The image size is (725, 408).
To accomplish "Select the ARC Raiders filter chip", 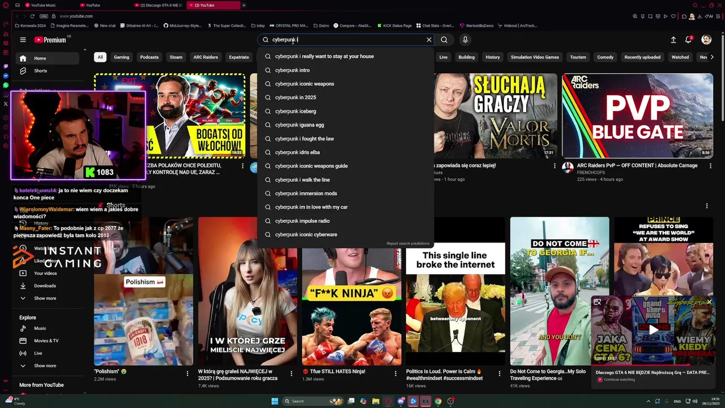I will (x=206, y=57).
